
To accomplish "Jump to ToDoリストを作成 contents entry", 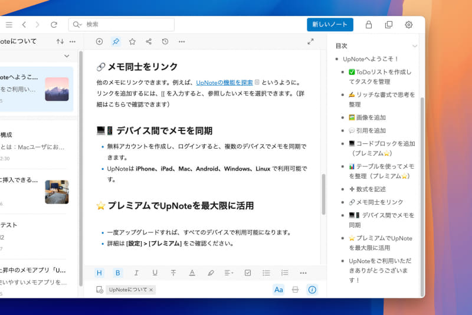I will [380, 77].
